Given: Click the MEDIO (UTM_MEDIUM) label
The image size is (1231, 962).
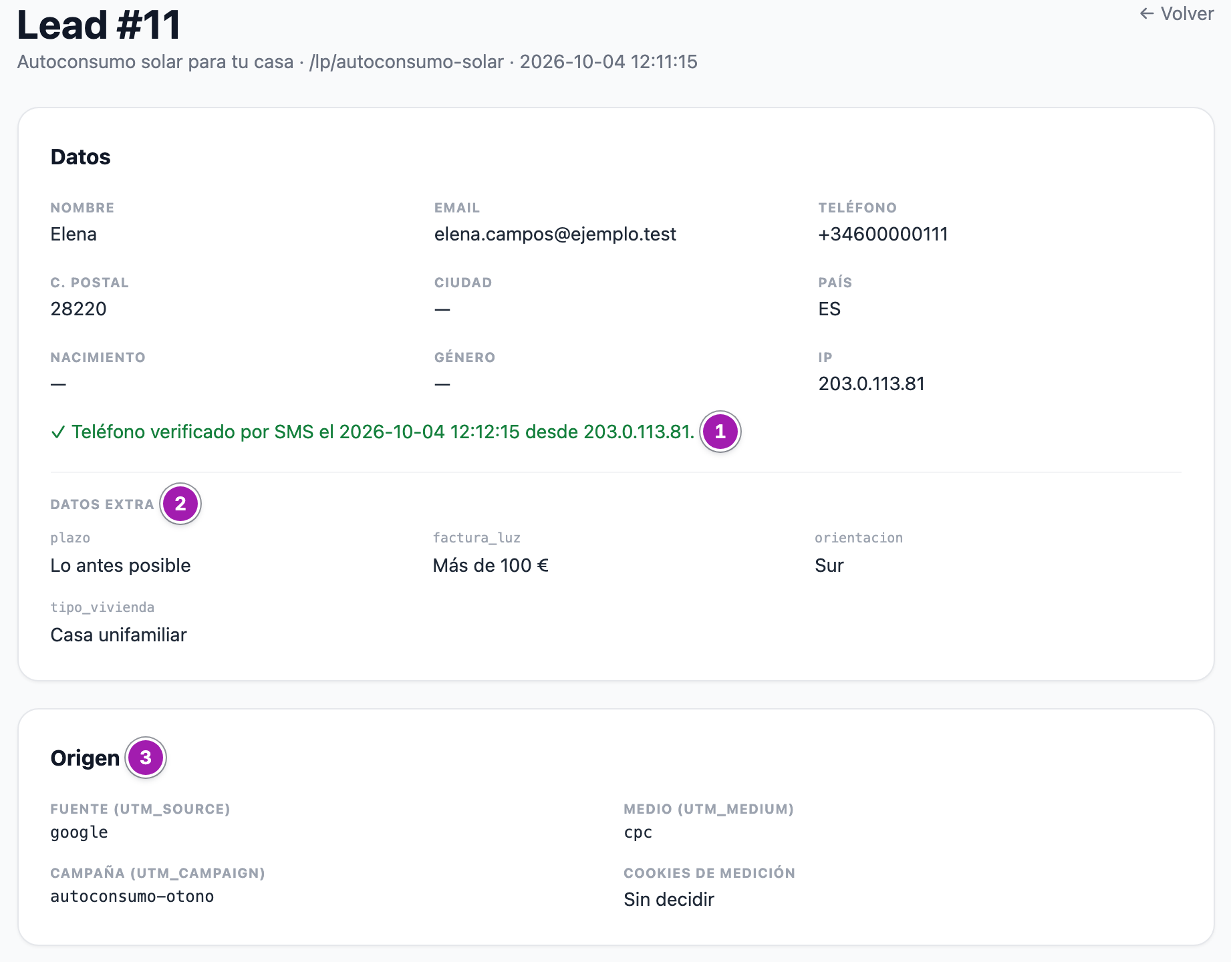Looking at the screenshot, I should pos(708,809).
